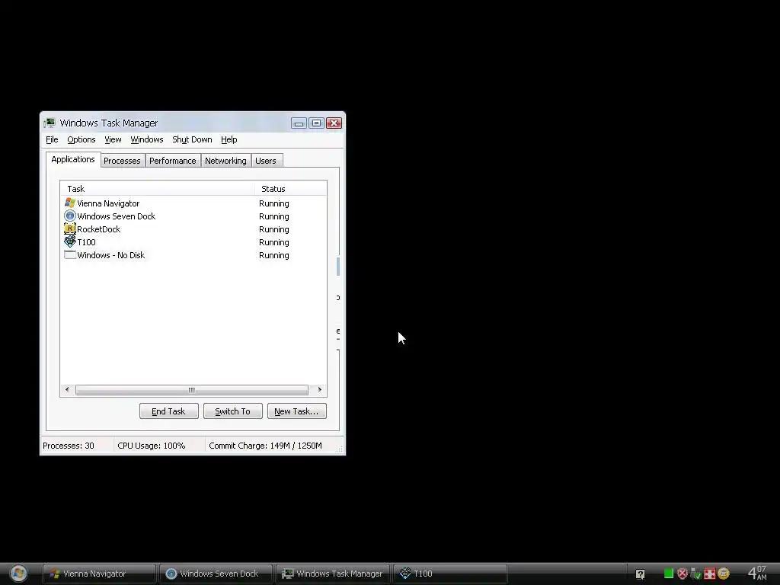Click the green CPU usage tray icon
The image size is (780, 585).
click(x=669, y=574)
